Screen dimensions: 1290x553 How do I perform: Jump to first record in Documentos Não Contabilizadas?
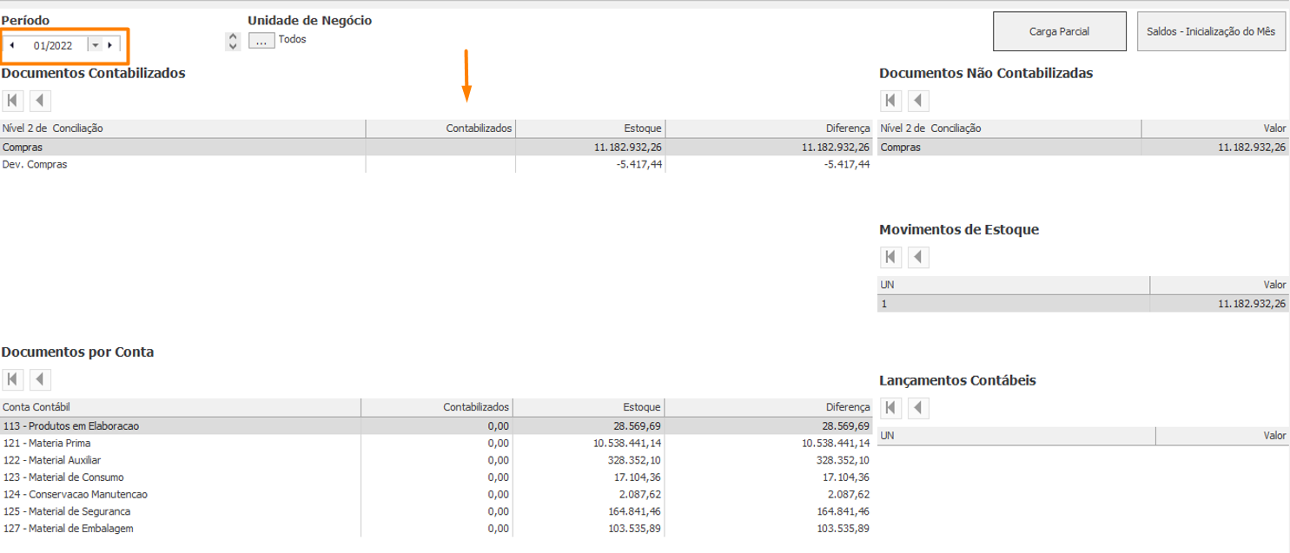tap(890, 101)
